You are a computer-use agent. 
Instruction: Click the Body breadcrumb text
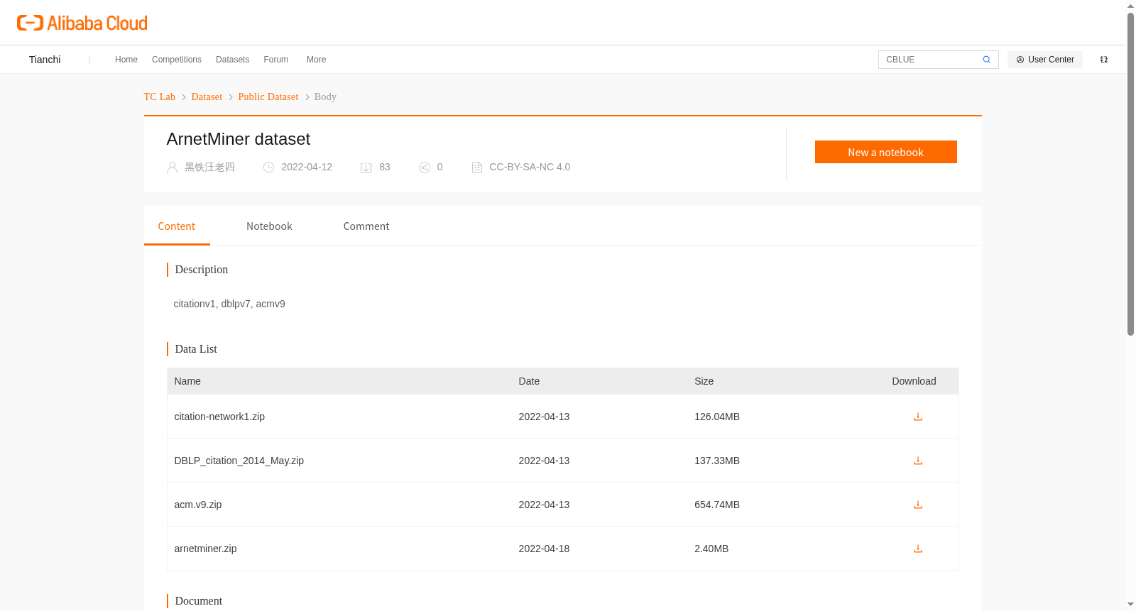[325, 97]
